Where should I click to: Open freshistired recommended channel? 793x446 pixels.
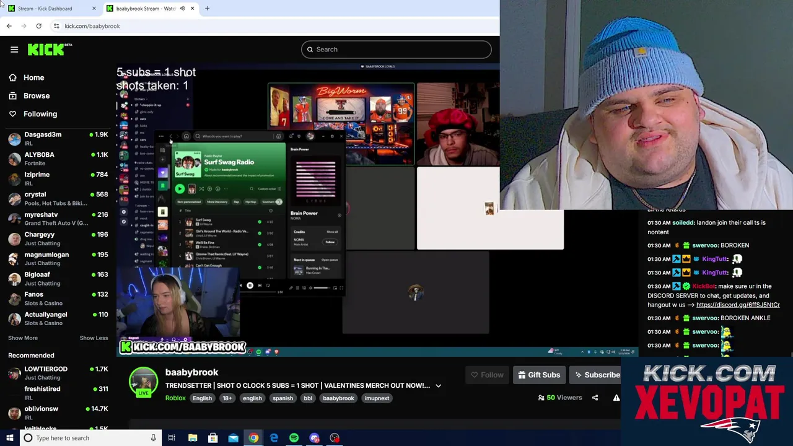coord(58,393)
